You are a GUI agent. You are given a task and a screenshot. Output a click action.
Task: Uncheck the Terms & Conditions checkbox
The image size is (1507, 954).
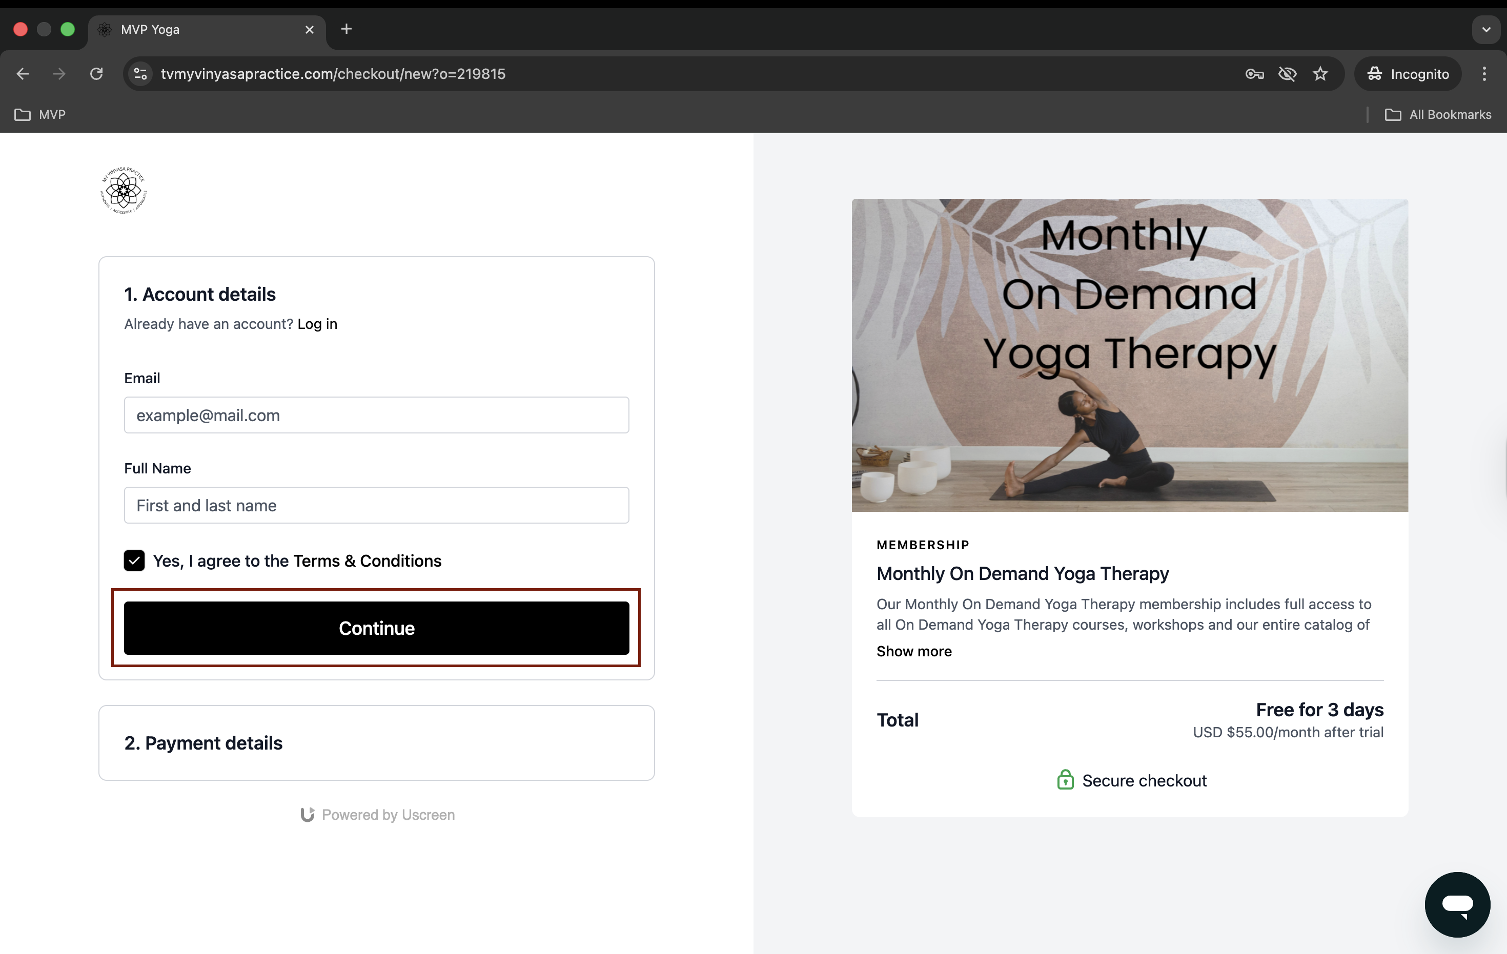coord(134,561)
